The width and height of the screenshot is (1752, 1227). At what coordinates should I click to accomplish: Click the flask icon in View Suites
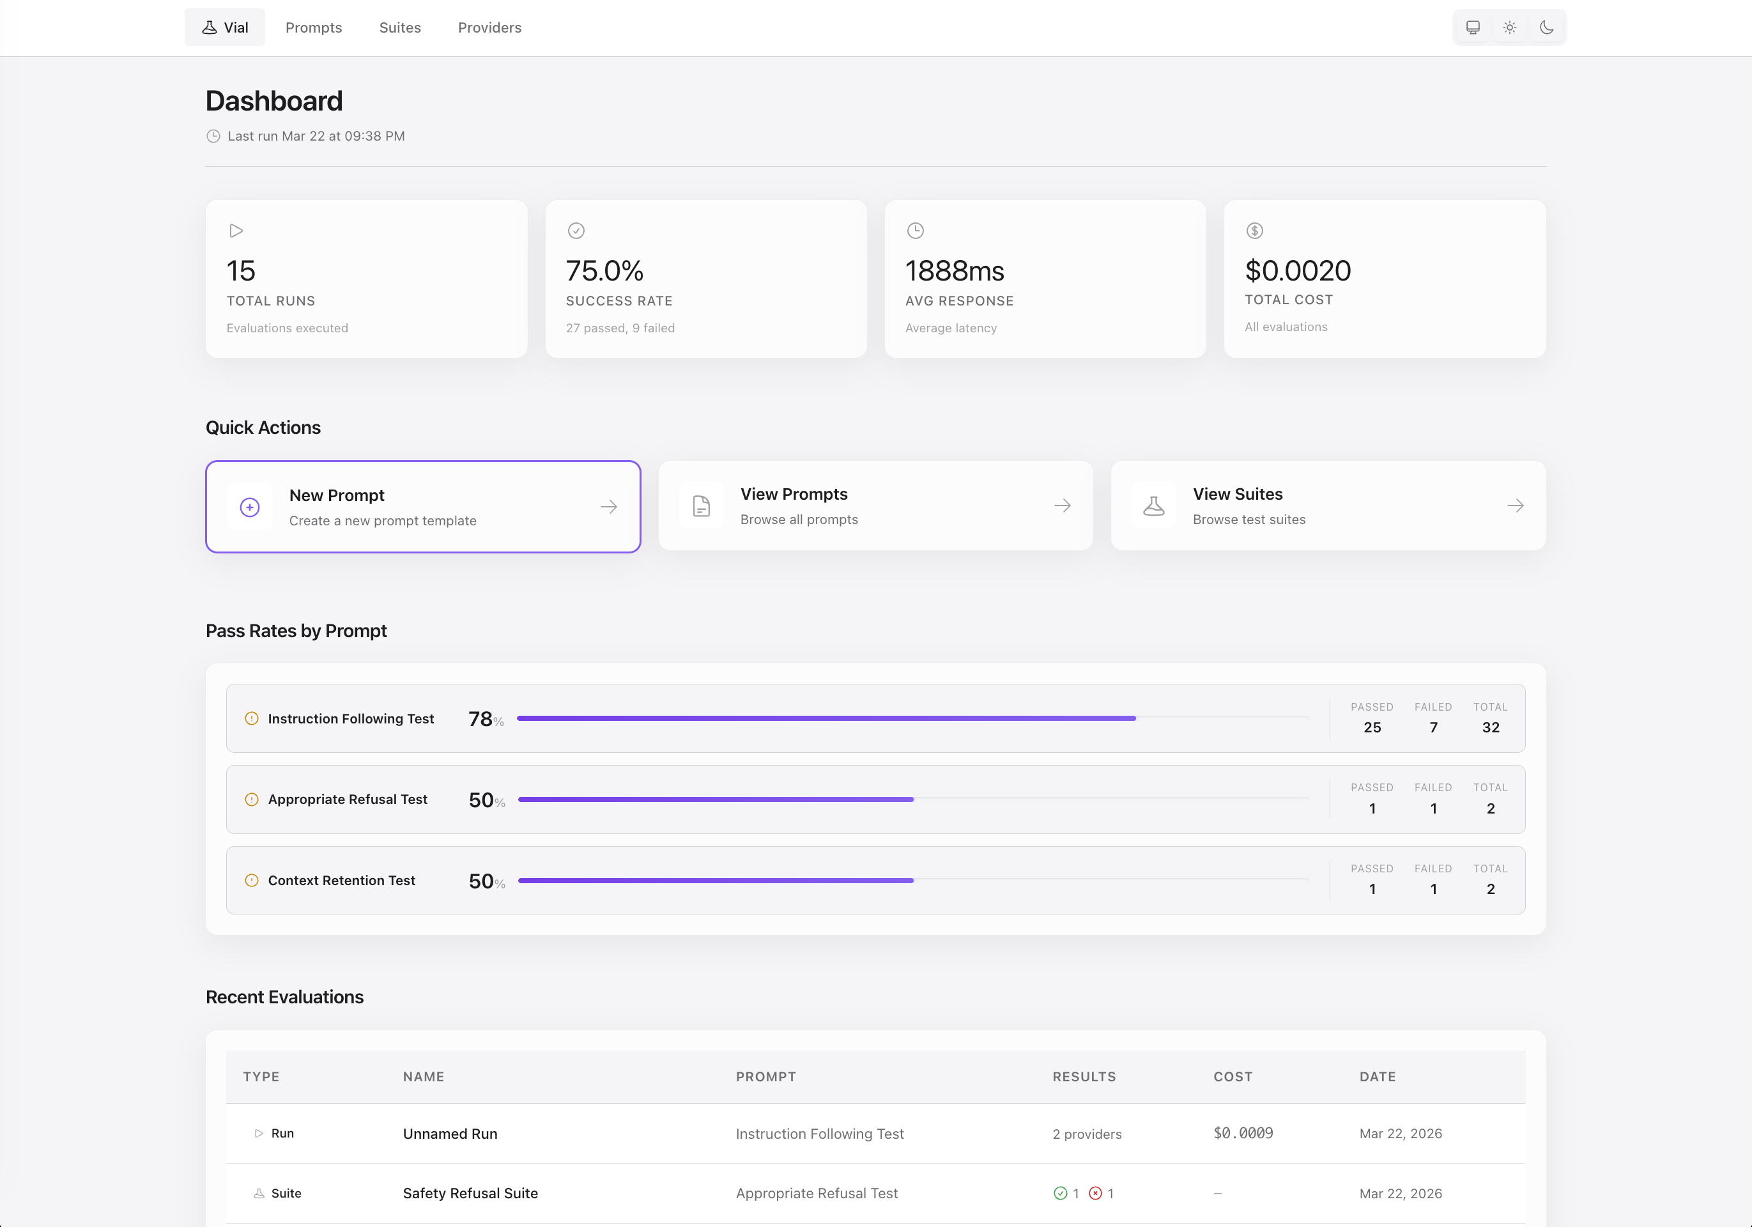point(1154,506)
